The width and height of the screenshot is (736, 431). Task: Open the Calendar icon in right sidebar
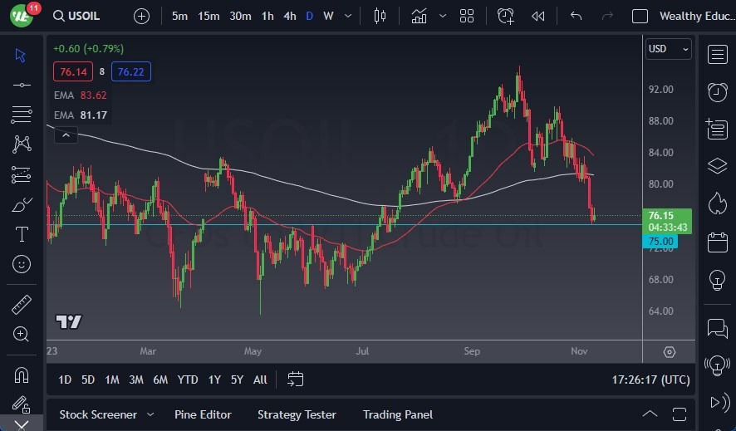click(717, 242)
